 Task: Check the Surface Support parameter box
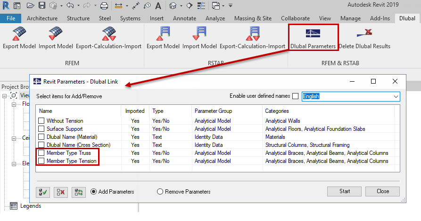[x=41, y=129]
